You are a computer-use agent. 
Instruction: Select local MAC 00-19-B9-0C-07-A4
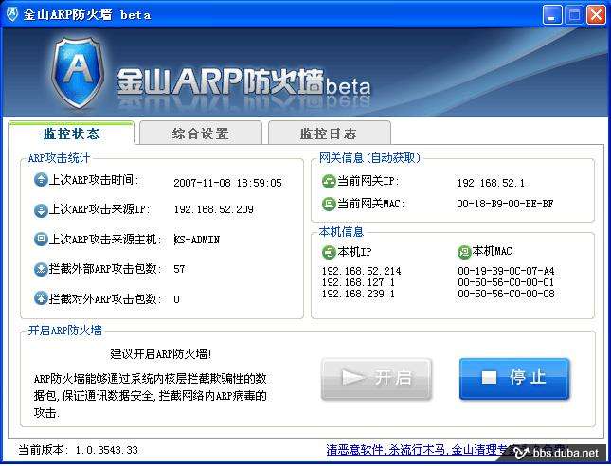(x=506, y=271)
